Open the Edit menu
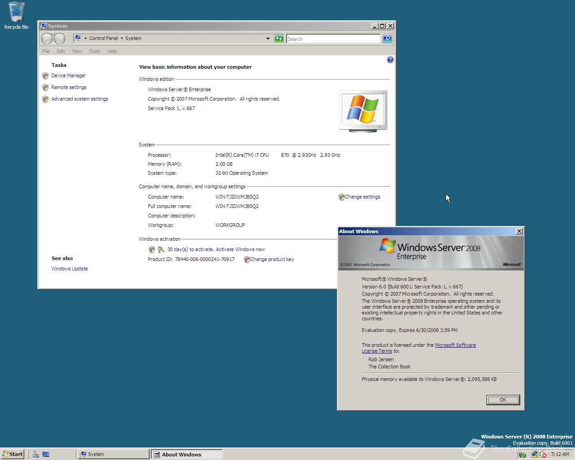The height and width of the screenshot is (460, 575). [x=61, y=51]
